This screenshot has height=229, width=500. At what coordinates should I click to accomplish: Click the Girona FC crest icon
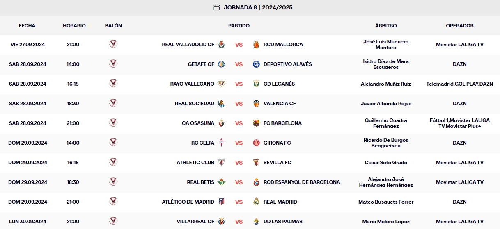click(x=257, y=143)
